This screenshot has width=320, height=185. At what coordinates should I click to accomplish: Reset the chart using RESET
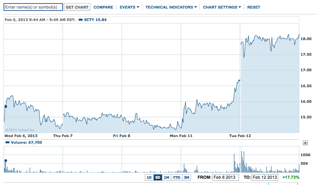[x=253, y=7]
